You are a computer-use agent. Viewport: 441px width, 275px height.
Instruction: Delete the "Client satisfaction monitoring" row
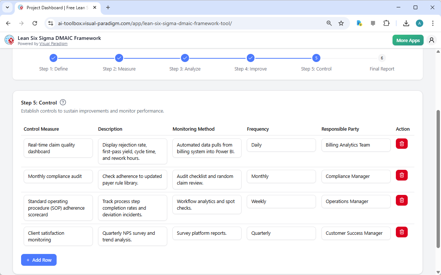click(x=401, y=232)
